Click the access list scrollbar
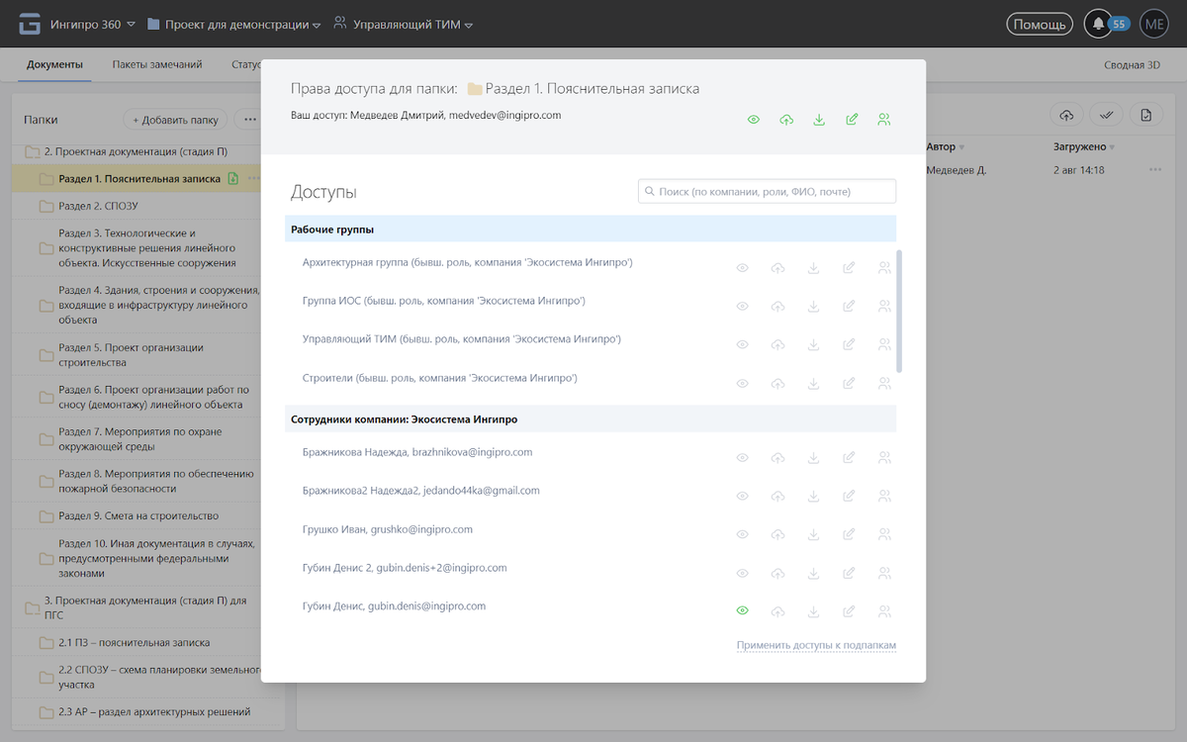The height and width of the screenshot is (742, 1187). (899, 311)
